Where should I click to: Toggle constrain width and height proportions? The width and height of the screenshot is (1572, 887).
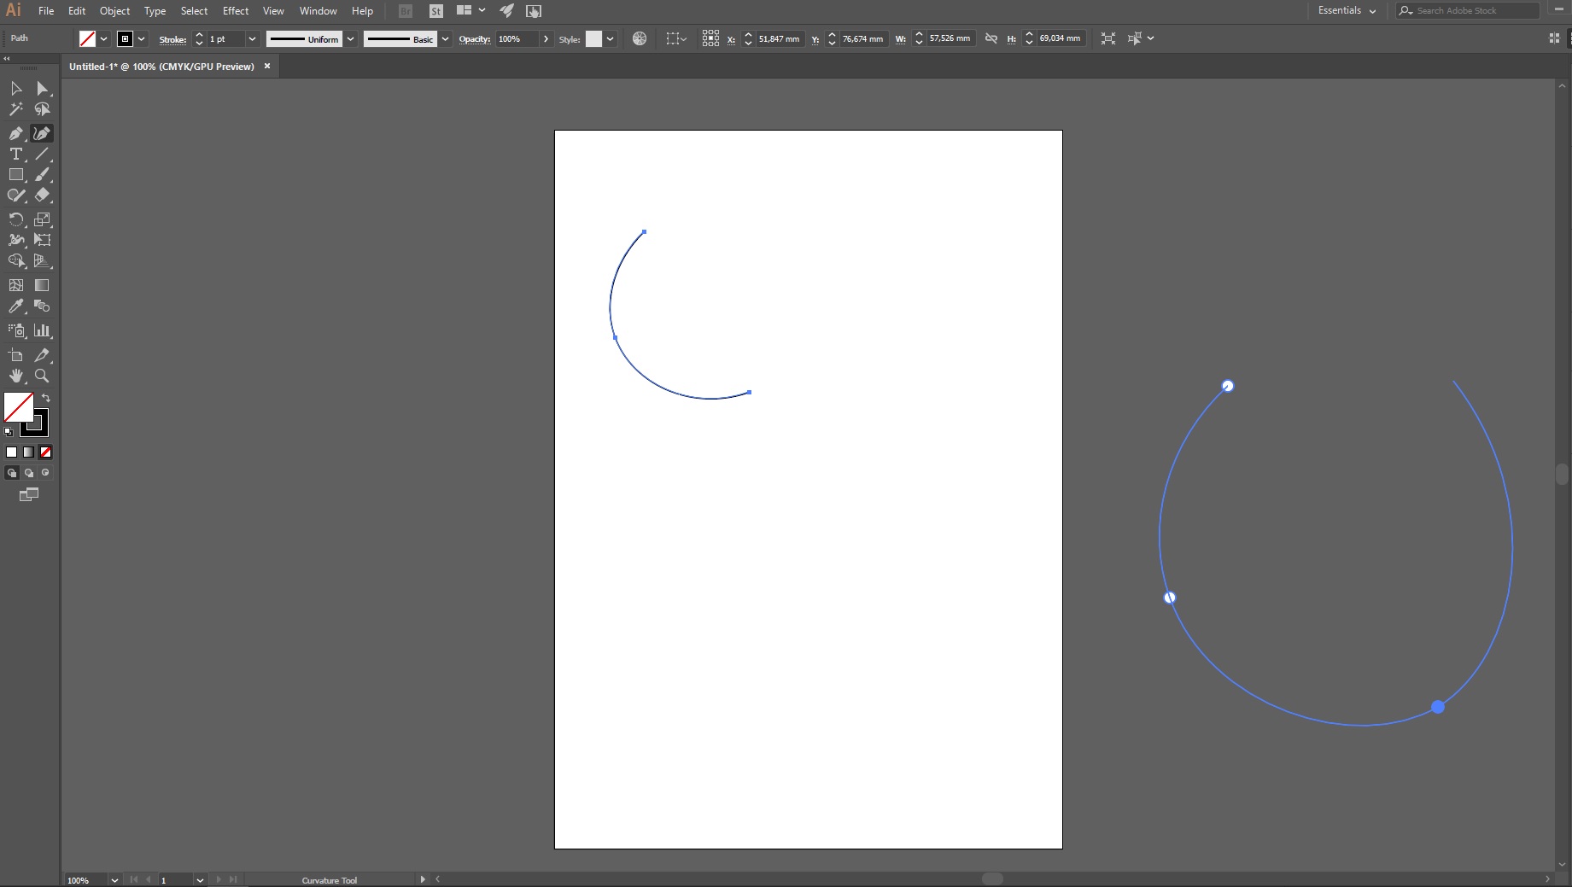(991, 38)
